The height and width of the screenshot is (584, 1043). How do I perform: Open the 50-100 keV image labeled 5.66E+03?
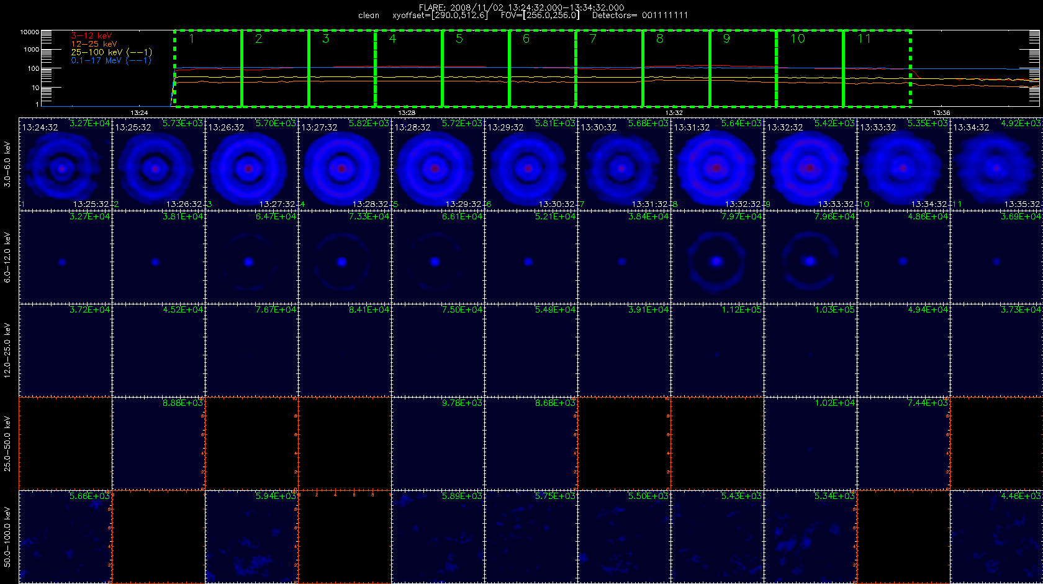click(x=65, y=537)
